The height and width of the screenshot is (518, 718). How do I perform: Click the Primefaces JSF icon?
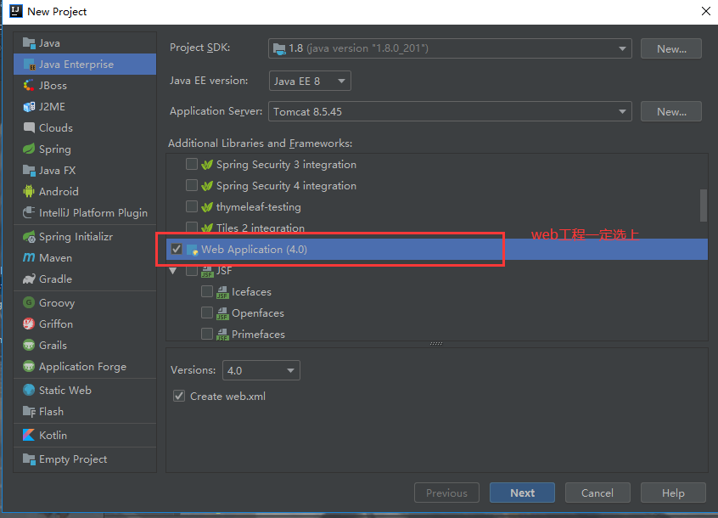[x=222, y=335]
